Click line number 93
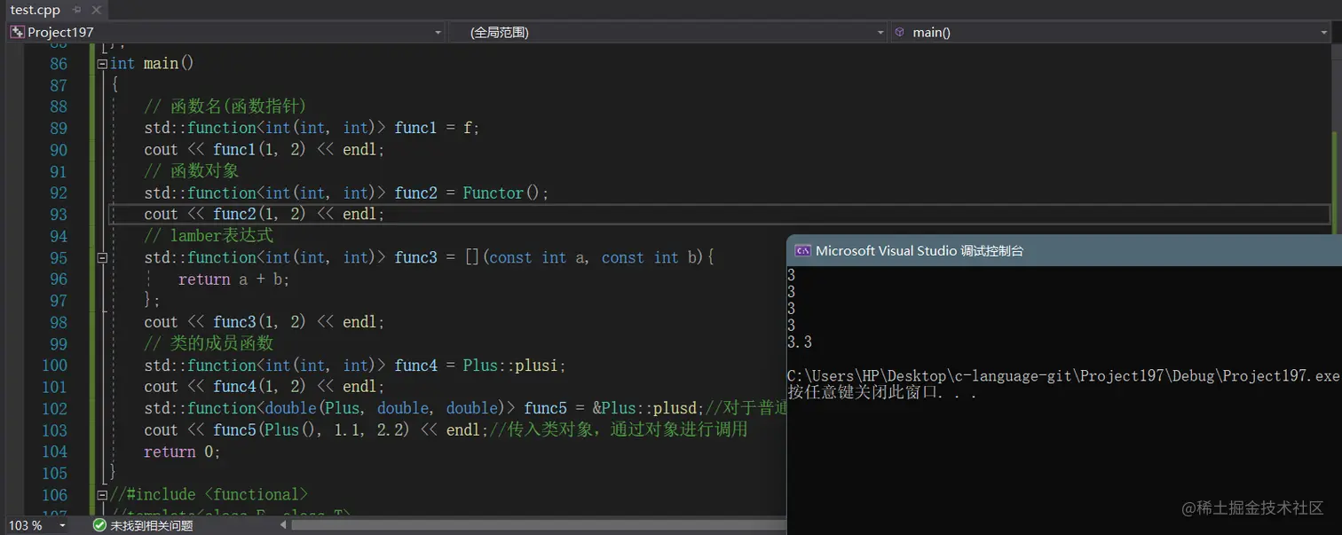Screen dimensions: 1342x535 (59, 214)
